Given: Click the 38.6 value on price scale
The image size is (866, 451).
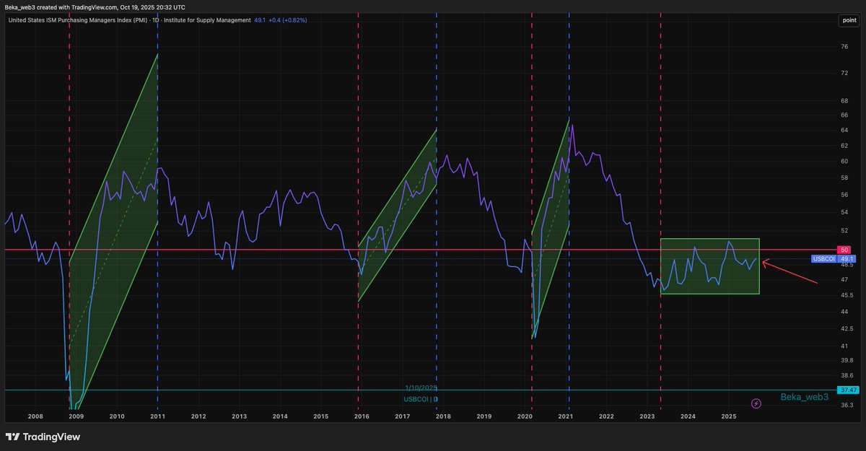Looking at the screenshot, I should 846,375.
